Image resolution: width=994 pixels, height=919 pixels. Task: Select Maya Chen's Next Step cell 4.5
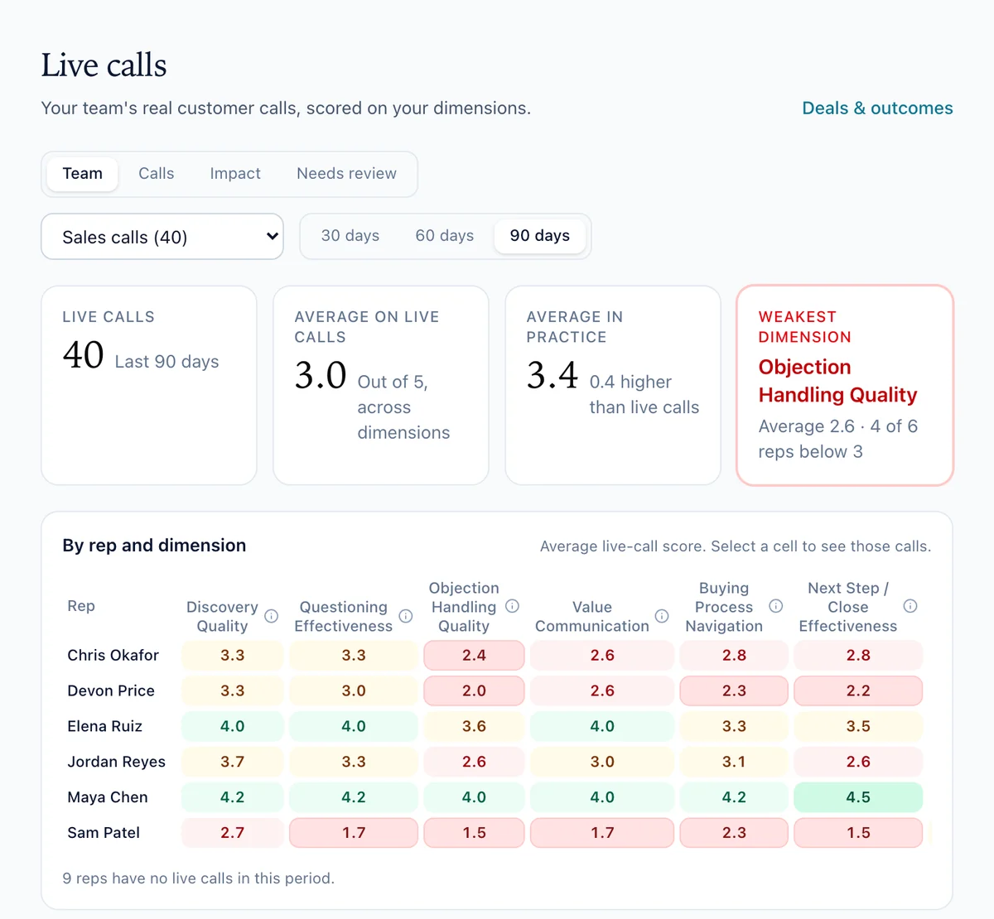coord(858,797)
